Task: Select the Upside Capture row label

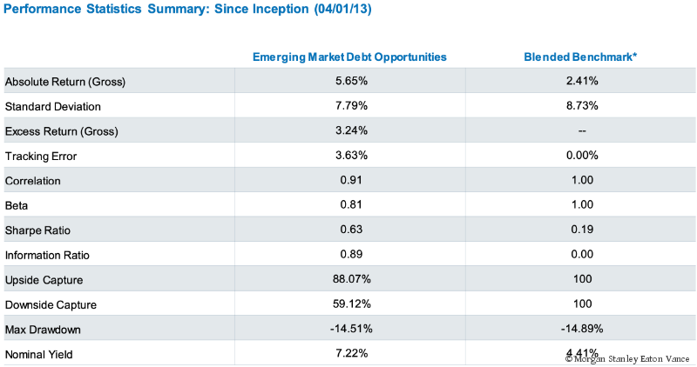Action: 44,280
